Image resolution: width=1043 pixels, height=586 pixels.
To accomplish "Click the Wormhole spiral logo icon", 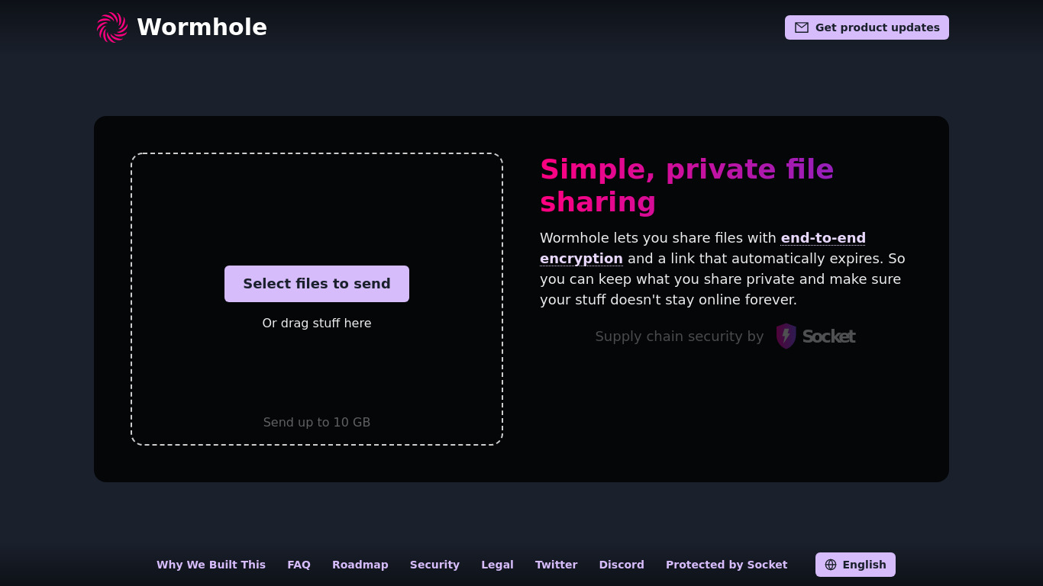I will [x=112, y=27].
